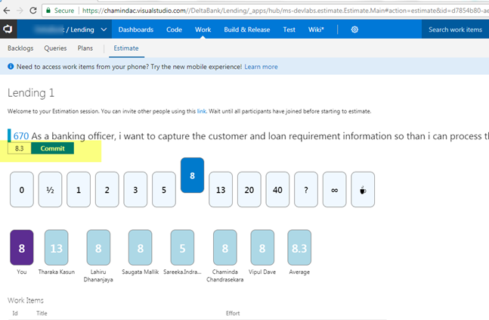This screenshot has width=489, height=320.
Task: Click the Title column header
Action: click(x=42, y=313)
